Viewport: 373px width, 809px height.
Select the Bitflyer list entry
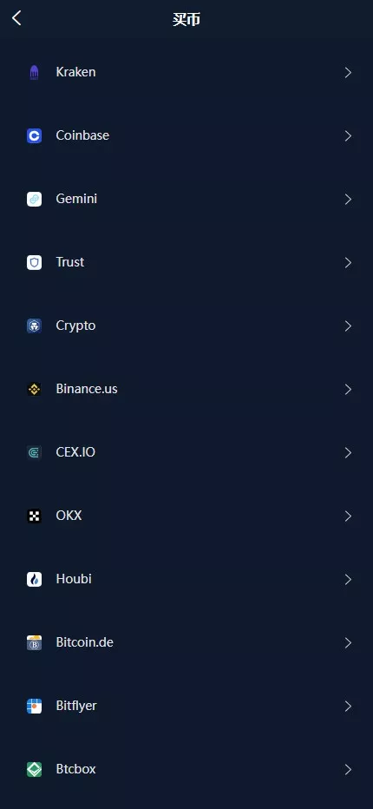[x=186, y=706]
